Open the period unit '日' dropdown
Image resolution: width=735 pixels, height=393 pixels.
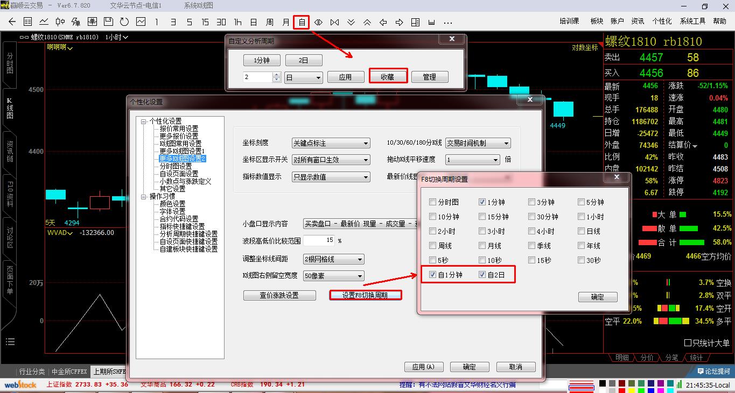point(303,77)
